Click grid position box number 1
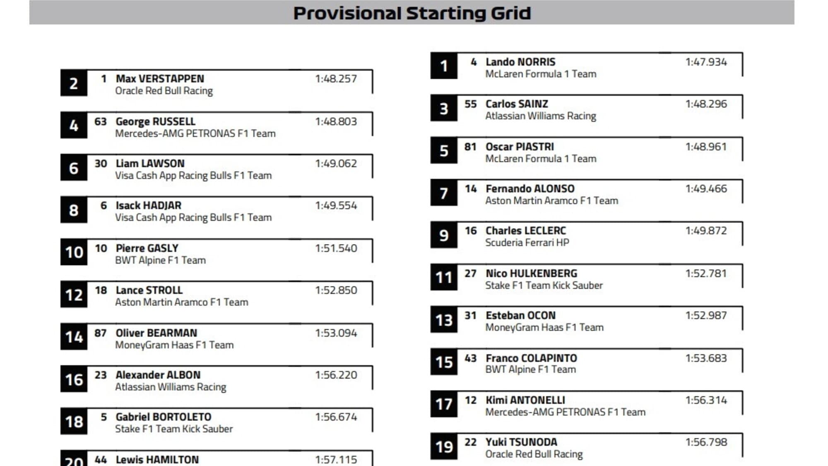Viewport: 828px width, 466px height. tap(444, 66)
